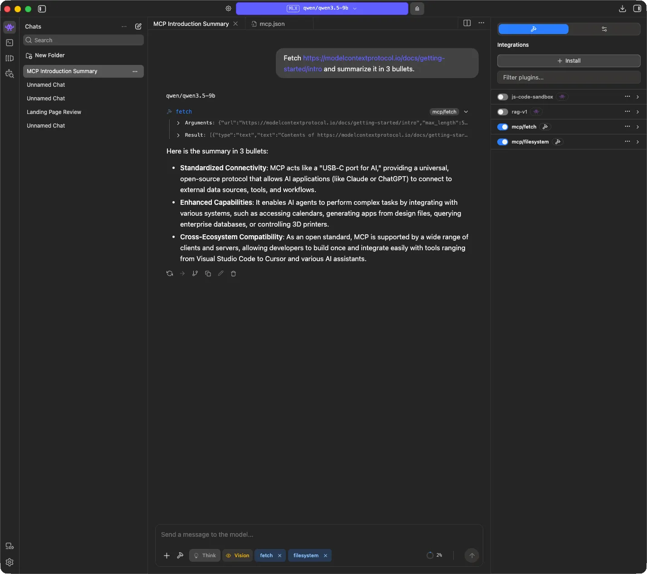Open the Developer terminal icon in sidebar
Image resolution: width=647 pixels, height=574 pixels.
click(x=10, y=43)
